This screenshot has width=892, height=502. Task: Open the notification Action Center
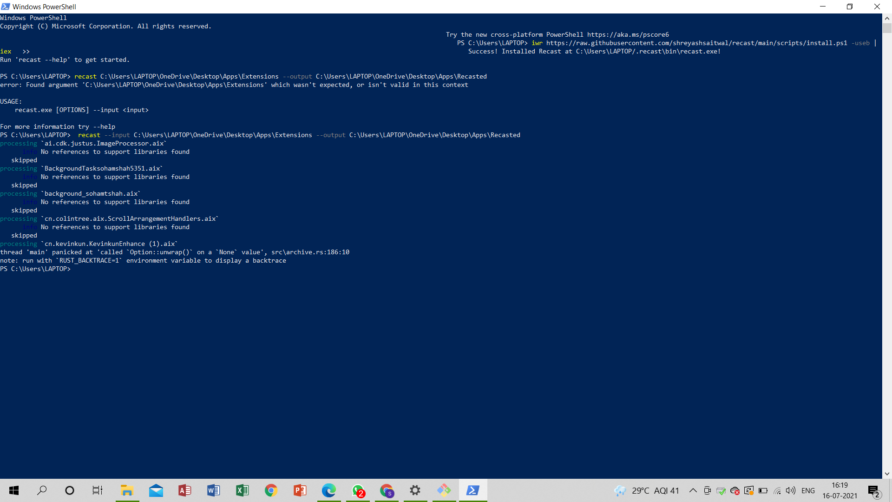874,491
